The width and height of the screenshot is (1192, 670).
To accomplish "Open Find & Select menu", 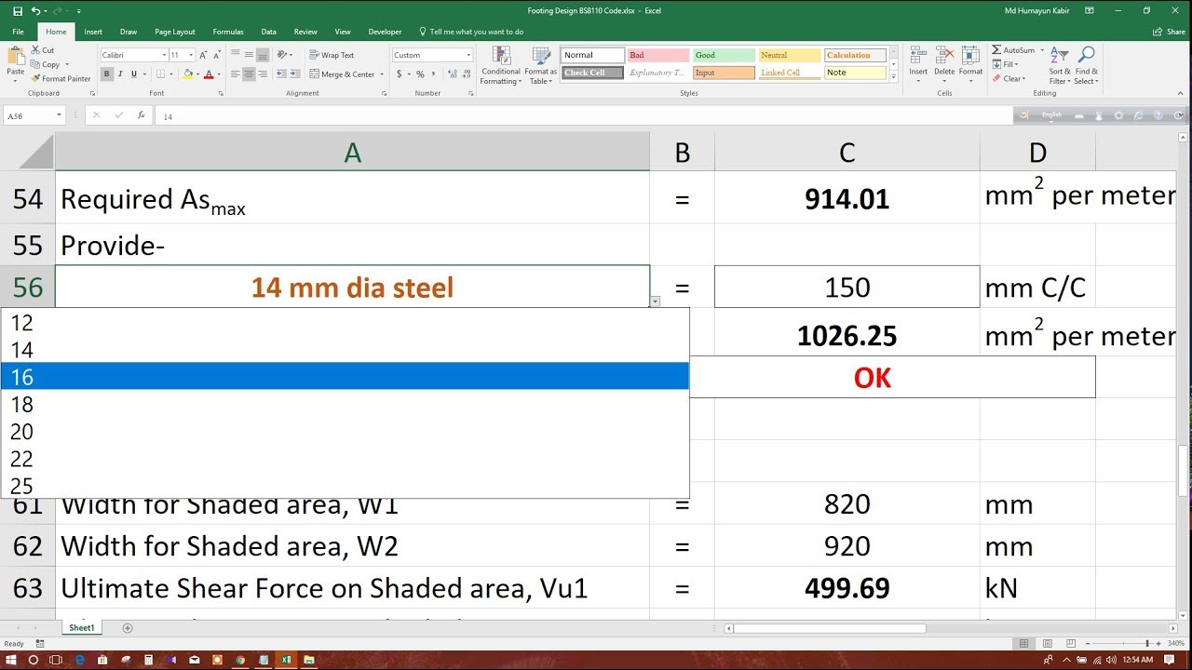I will coord(1086,65).
